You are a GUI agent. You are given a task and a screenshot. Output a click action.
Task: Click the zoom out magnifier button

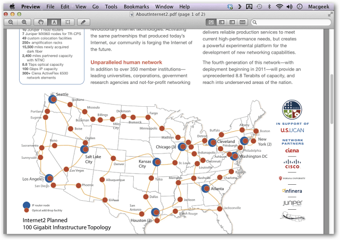pos(11,22)
